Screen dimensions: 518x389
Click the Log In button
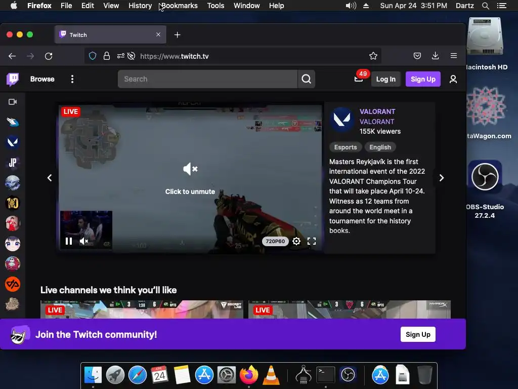coord(385,79)
